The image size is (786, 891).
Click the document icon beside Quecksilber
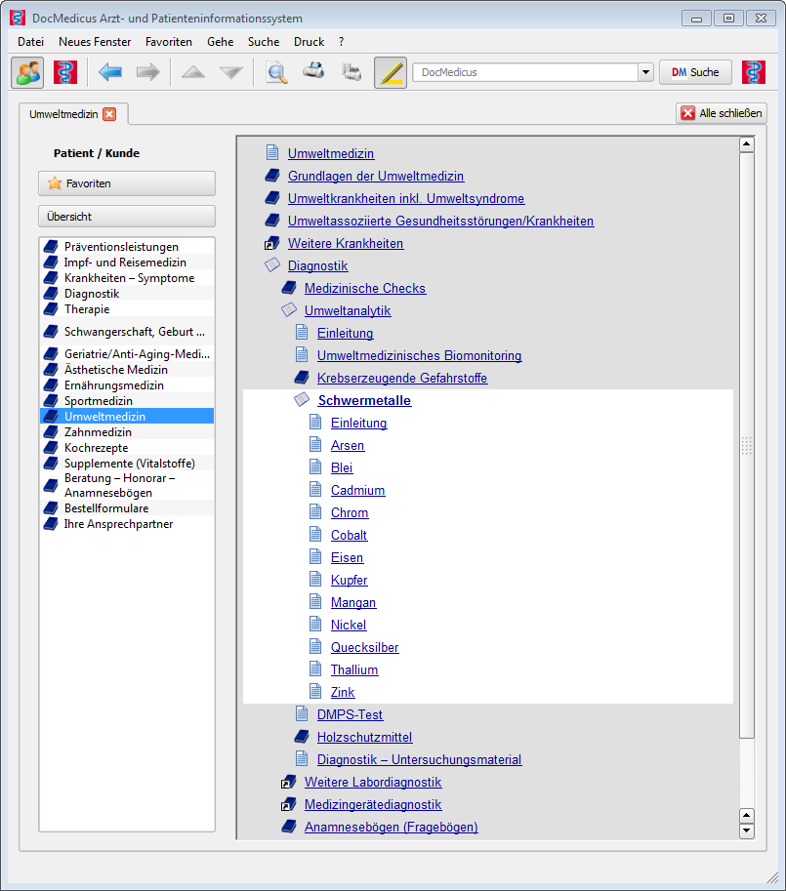click(x=315, y=647)
